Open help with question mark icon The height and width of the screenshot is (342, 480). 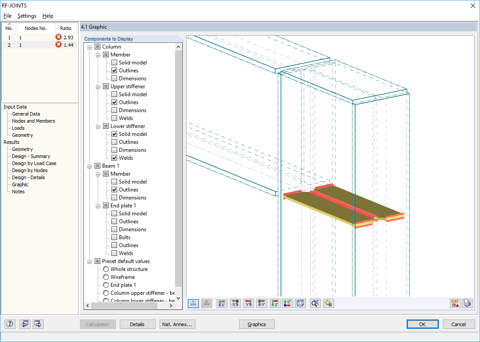coord(10,324)
